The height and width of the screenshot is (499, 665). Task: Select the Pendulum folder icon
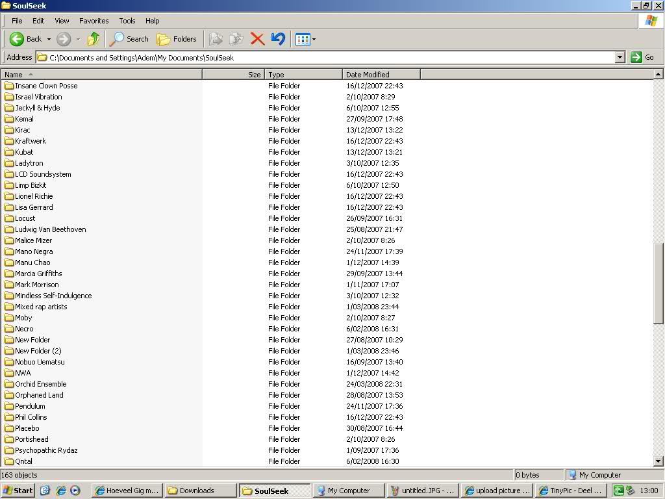point(9,406)
